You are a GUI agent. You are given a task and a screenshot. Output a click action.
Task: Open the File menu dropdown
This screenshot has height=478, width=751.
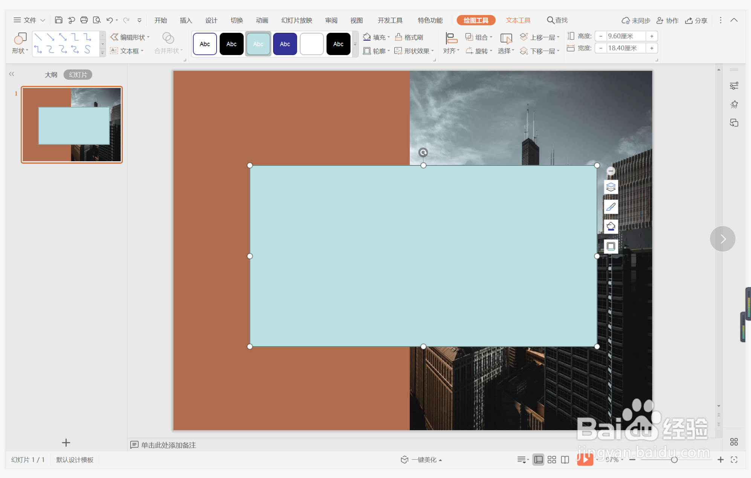coord(29,20)
